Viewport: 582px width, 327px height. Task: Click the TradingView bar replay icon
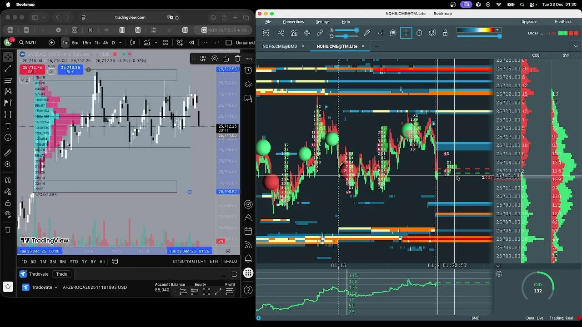191,43
